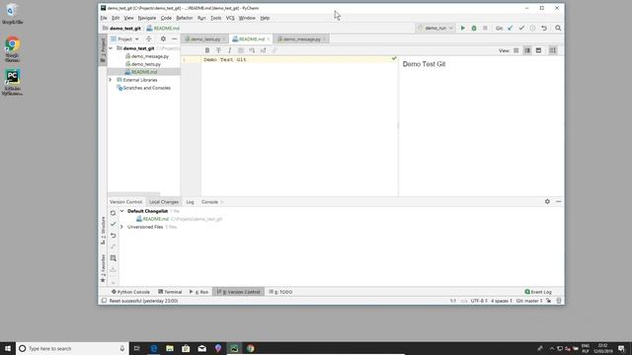Toggle the Favorites side tool window tab
The image size is (632, 355).
pos(103,268)
